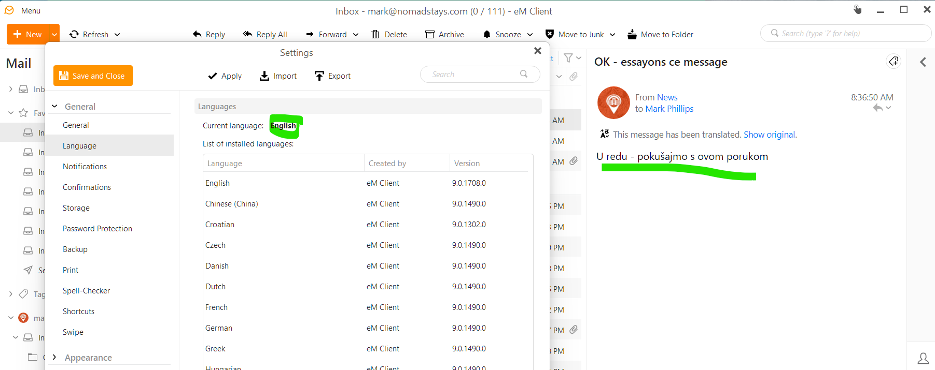Expand the Forward dropdown arrow
Screen dimensions: 935x370
click(x=356, y=35)
